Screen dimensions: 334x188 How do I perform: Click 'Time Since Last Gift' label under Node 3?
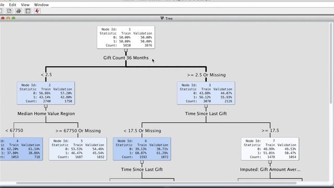(206, 114)
